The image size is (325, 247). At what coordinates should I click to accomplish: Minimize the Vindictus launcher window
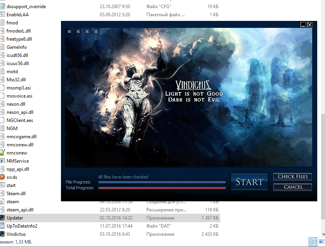(303, 25)
